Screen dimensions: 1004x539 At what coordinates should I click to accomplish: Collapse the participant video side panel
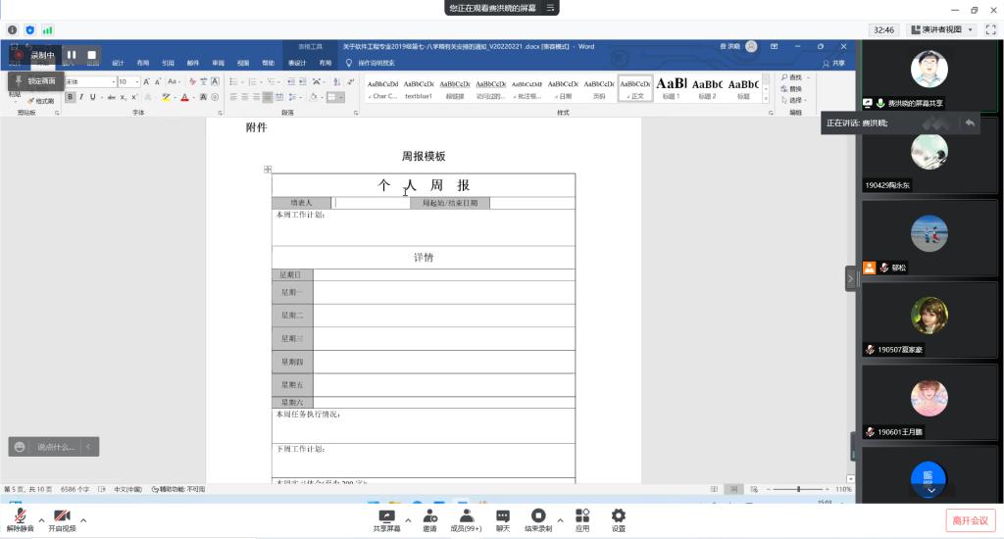point(850,278)
